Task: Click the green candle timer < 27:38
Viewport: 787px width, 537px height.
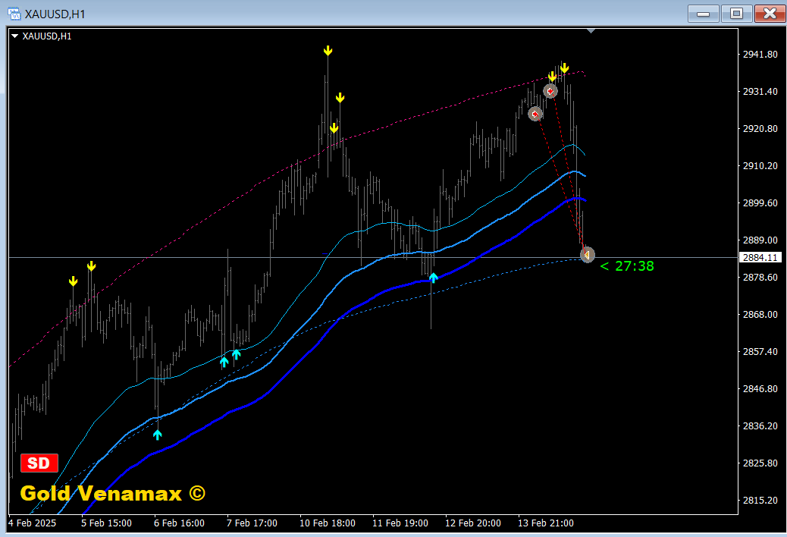Action: [627, 266]
